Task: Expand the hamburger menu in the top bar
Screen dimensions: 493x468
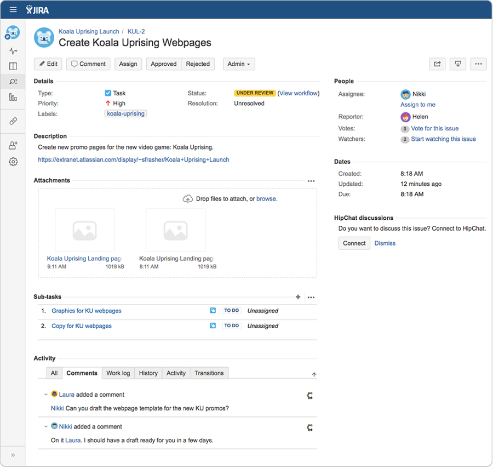Action: tap(13, 9)
